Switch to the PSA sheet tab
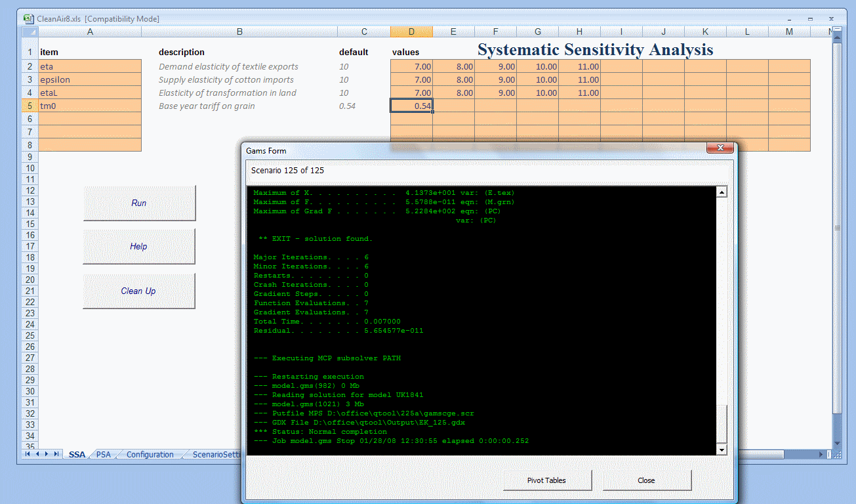The height and width of the screenshot is (504, 856). click(104, 454)
